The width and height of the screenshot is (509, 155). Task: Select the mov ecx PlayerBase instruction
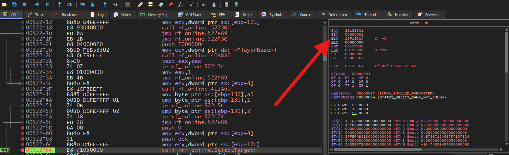pyautogui.click(x=219, y=50)
